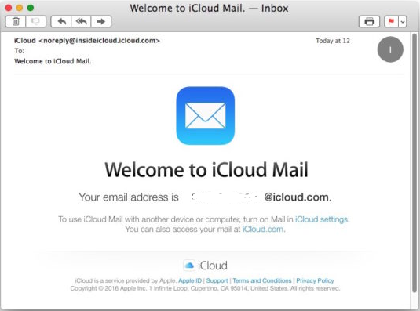This screenshot has height=311, width=420.
Task: Open the Terms and Conditions link
Action: (x=262, y=280)
